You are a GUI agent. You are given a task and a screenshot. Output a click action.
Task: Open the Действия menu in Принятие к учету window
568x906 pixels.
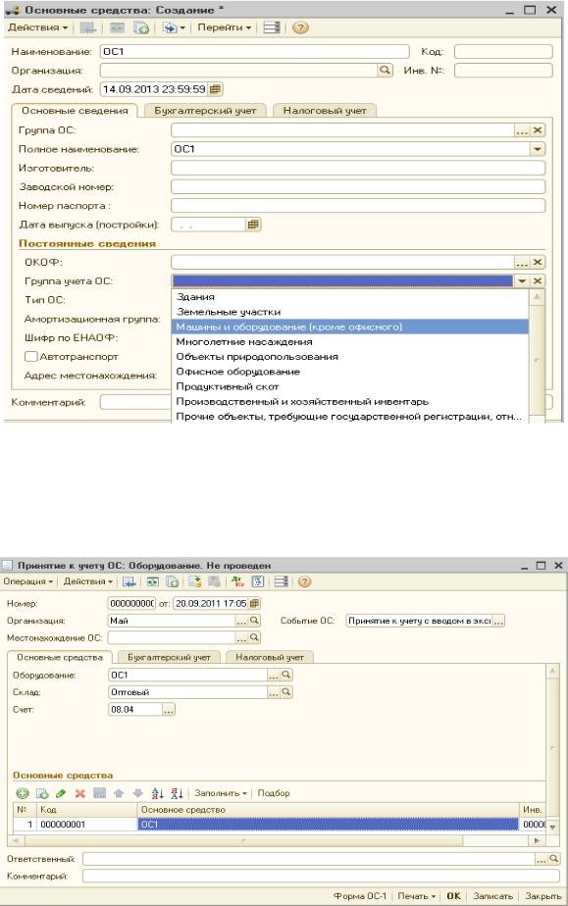(88, 581)
